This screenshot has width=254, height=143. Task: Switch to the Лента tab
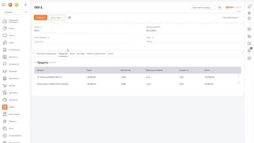coord(110,54)
